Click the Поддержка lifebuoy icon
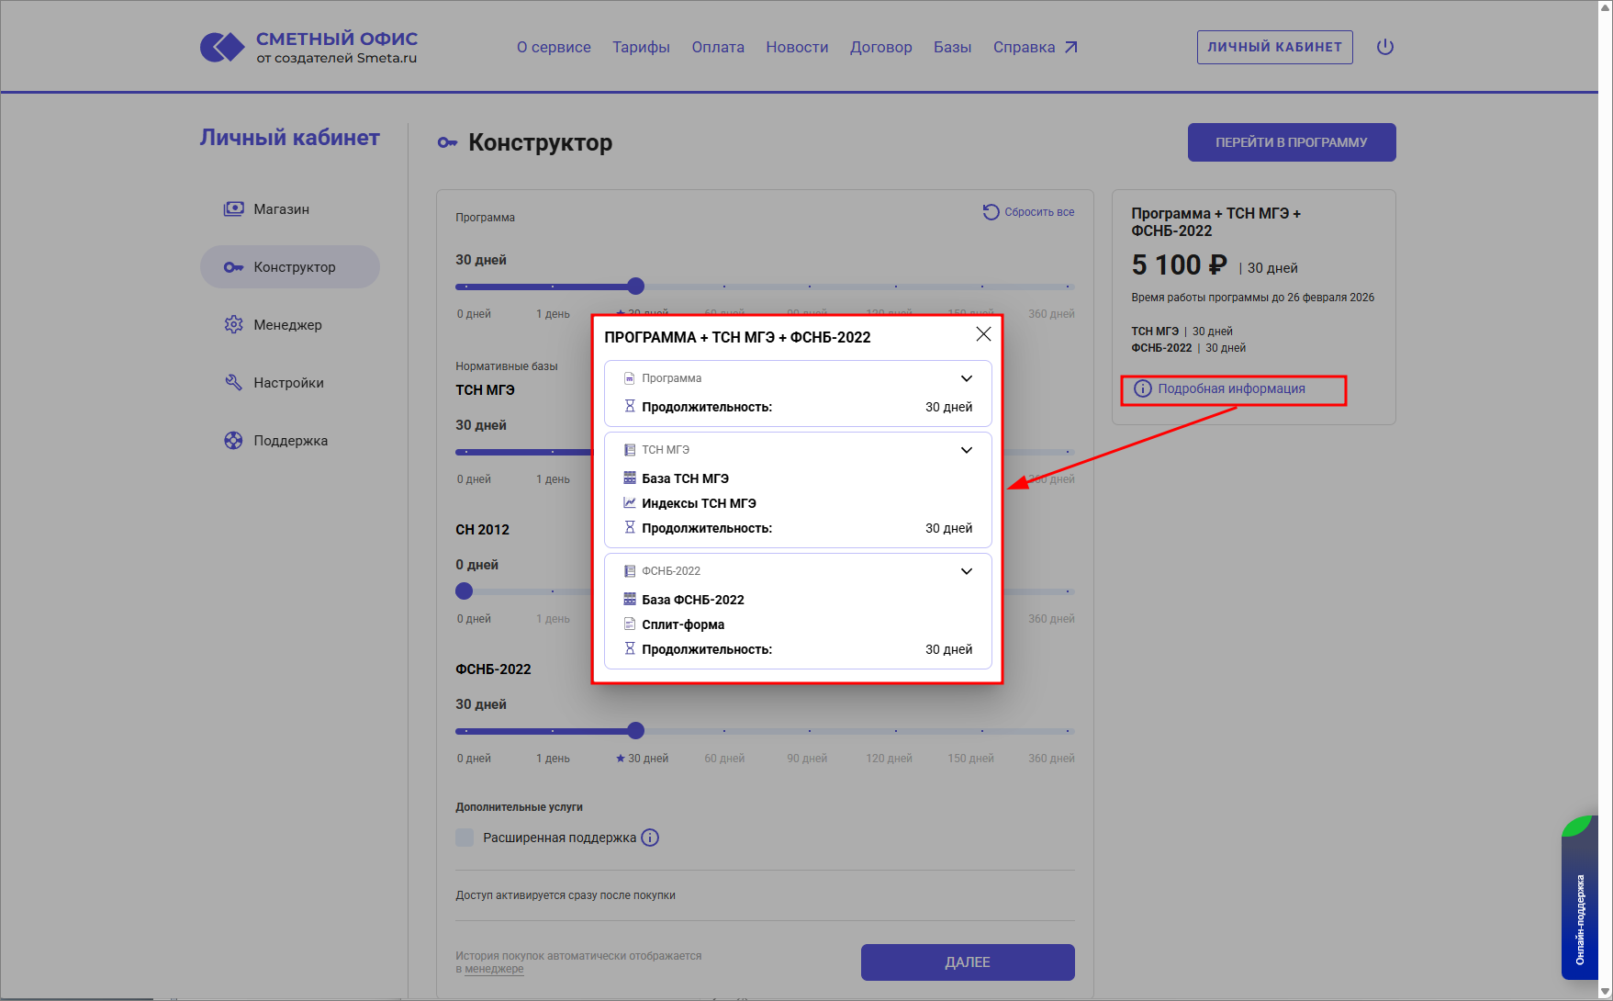 coord(234,441)
